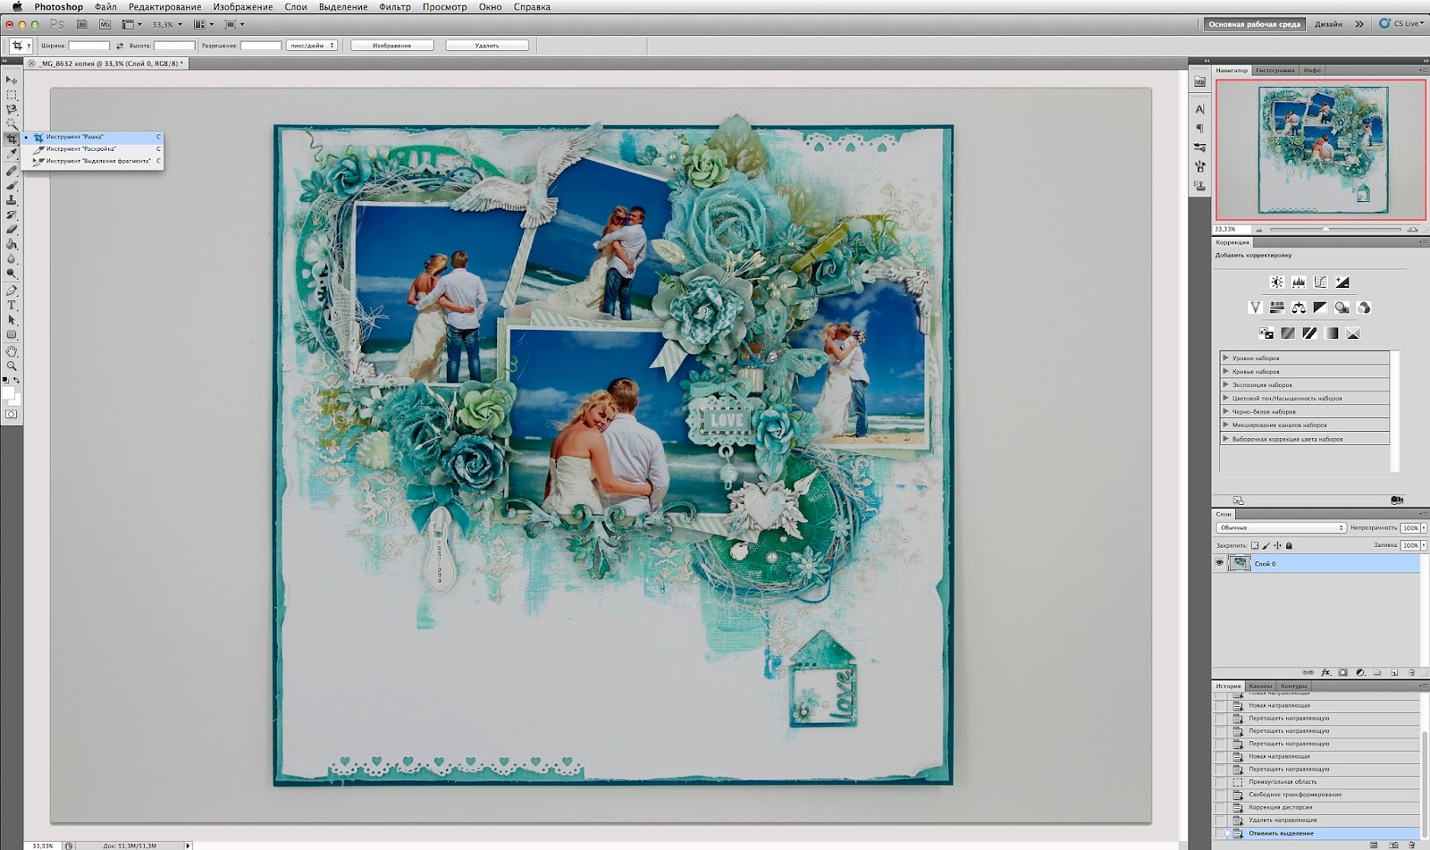Select the Healing Brush tool

pos(12,170)
